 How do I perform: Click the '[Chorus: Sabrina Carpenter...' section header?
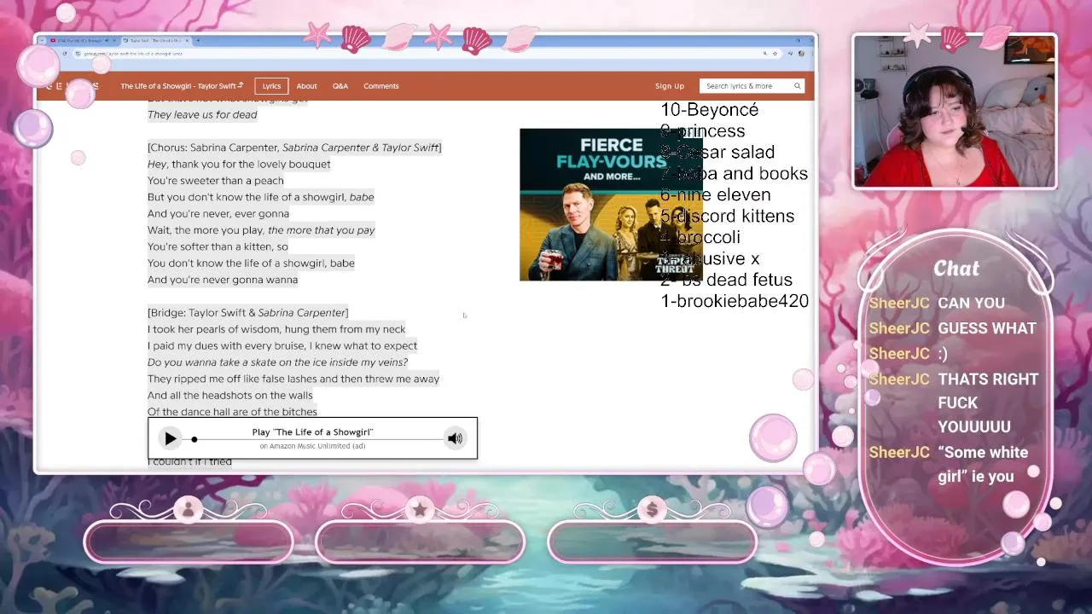294,148
